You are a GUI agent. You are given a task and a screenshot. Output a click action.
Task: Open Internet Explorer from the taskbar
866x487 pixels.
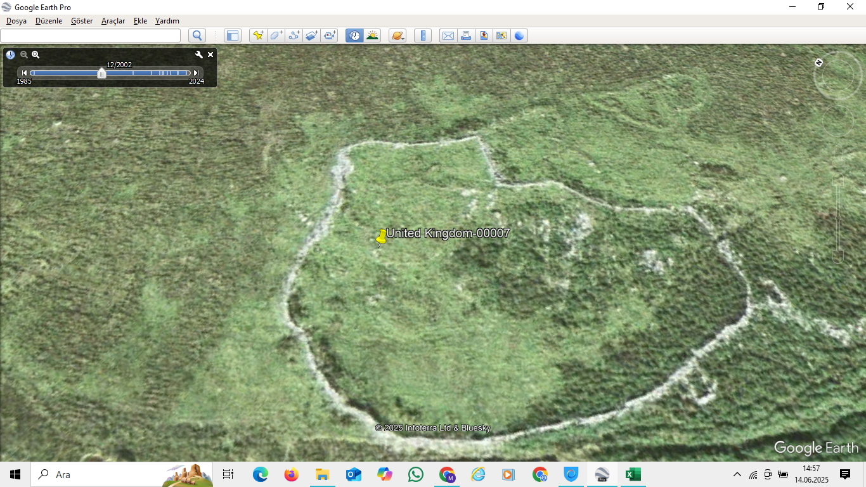coord(477,474)
